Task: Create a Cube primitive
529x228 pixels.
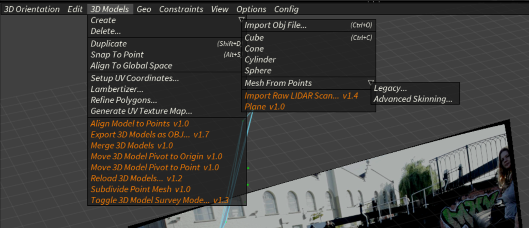Action: (x=309, y=38)
